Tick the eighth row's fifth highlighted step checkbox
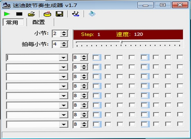Image resolution: width=191 pixels, height=139 pixels. coord(144,124)
